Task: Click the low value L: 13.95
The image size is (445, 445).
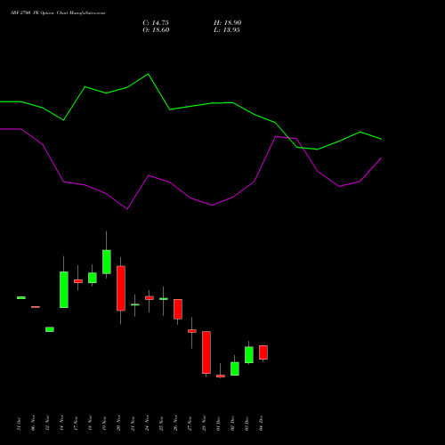Action: [x=227, y=30]
